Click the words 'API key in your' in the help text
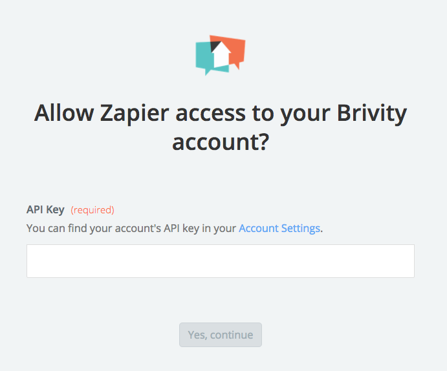The image size is (447, 371). click(x=200, y=228)
